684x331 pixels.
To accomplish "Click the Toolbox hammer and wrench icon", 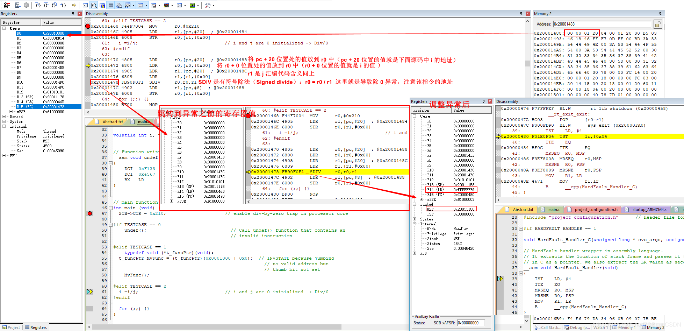I will coord(208,5).
